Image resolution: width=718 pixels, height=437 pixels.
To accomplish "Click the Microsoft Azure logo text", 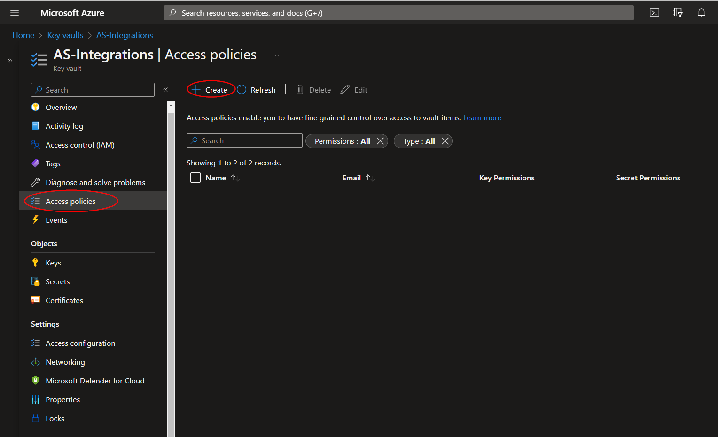I will tap(72, 13).
